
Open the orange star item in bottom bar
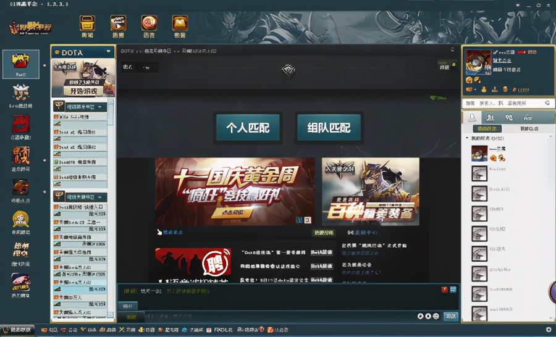[x=167, y=330]
